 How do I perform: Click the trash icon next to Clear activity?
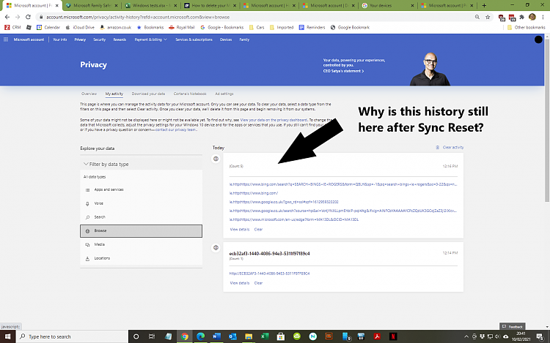click(x=437, y=148)
